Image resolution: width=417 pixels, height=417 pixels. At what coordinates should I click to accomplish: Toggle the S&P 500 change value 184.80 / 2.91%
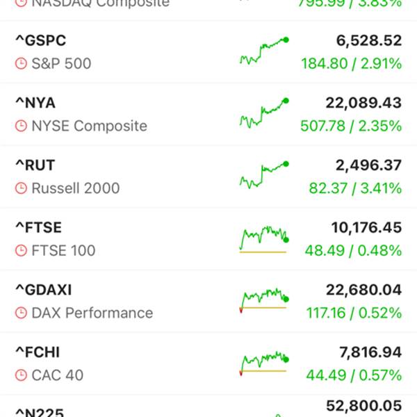(x=351, y=64)
